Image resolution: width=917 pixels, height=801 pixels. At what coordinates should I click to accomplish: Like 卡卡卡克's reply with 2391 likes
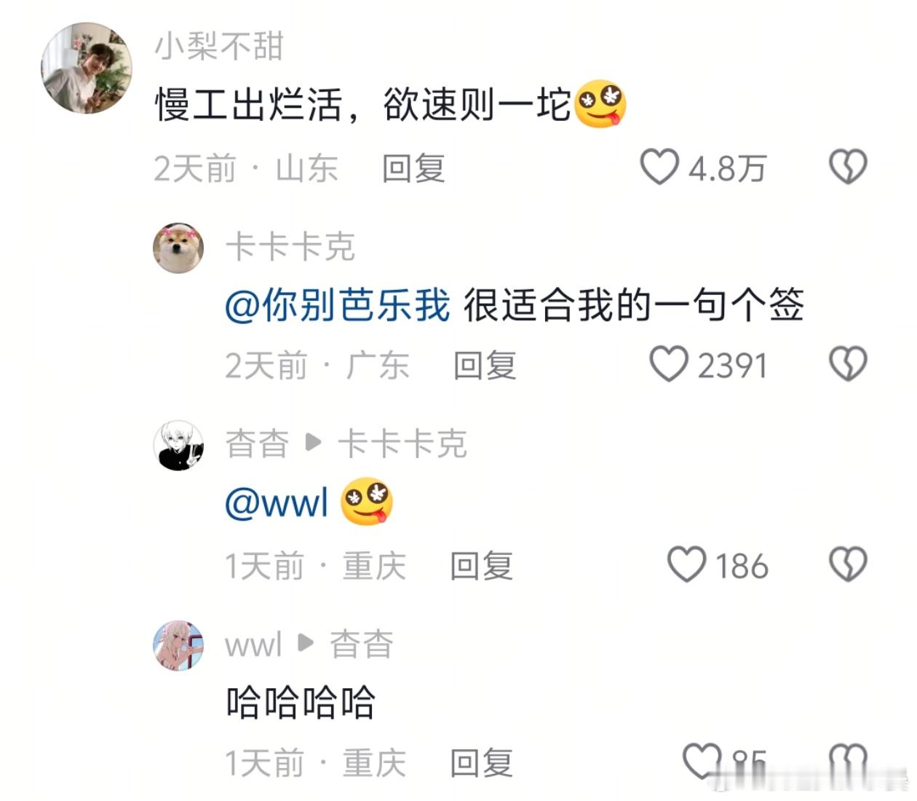click(x=668, y=364)
